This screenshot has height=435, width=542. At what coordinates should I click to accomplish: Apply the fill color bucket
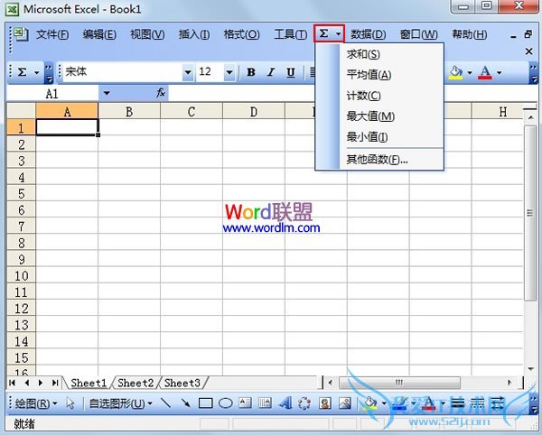tap(456, 72)
